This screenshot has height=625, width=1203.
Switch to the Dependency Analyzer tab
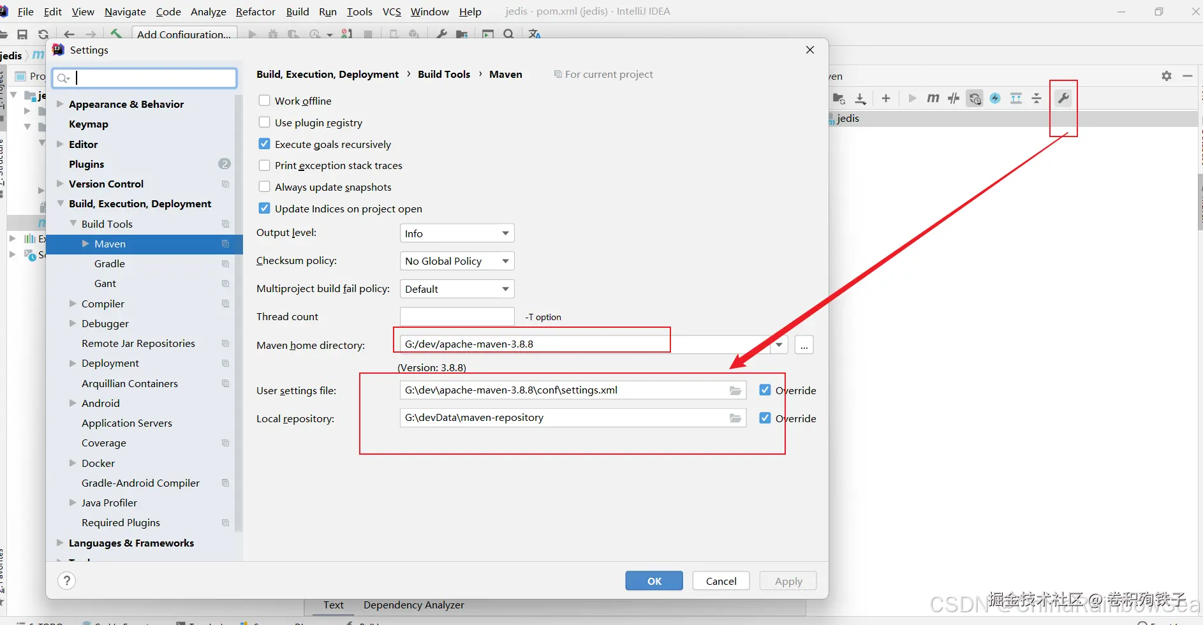click(414, 605)
